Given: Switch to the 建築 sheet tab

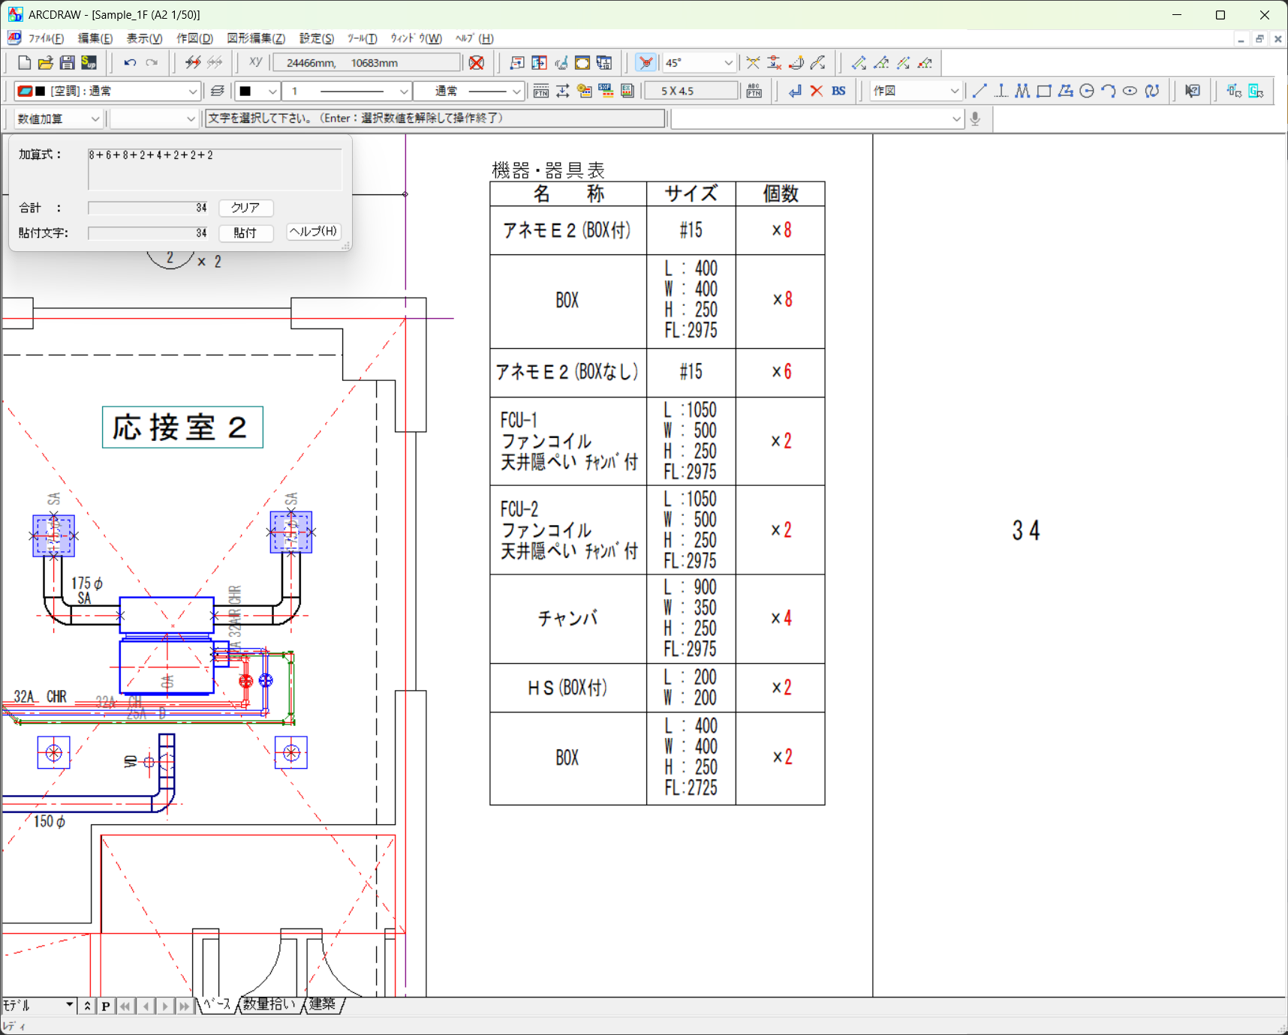Looking at the screenshot, I should (323, 1004).
